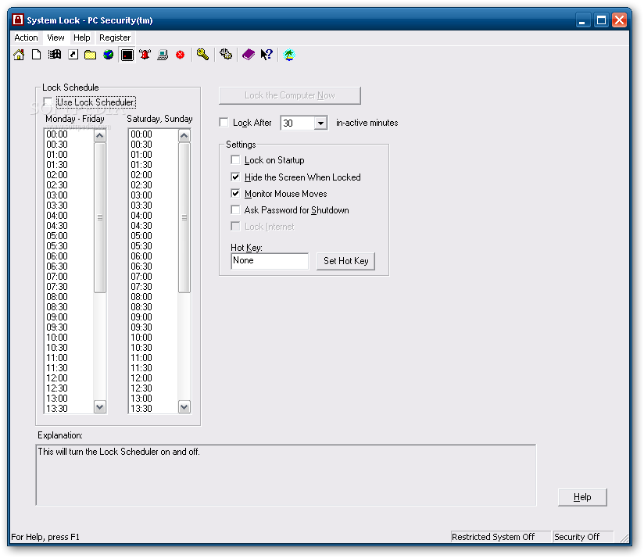The image size is (644, 558).
Task: Click the binoculars list toolbar icon
Action: click(54, 55)
